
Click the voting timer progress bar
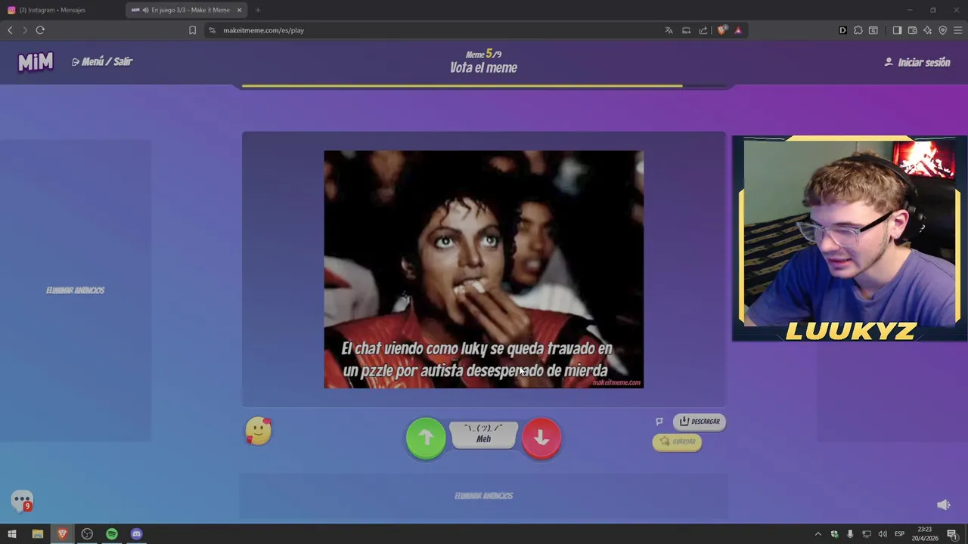click(x=484, y=86)
